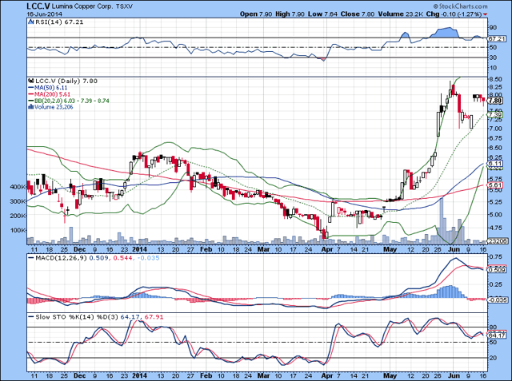The image size is (512, 381).
Task: Click the Open 7.90 header value
Action: pos(256,14)
